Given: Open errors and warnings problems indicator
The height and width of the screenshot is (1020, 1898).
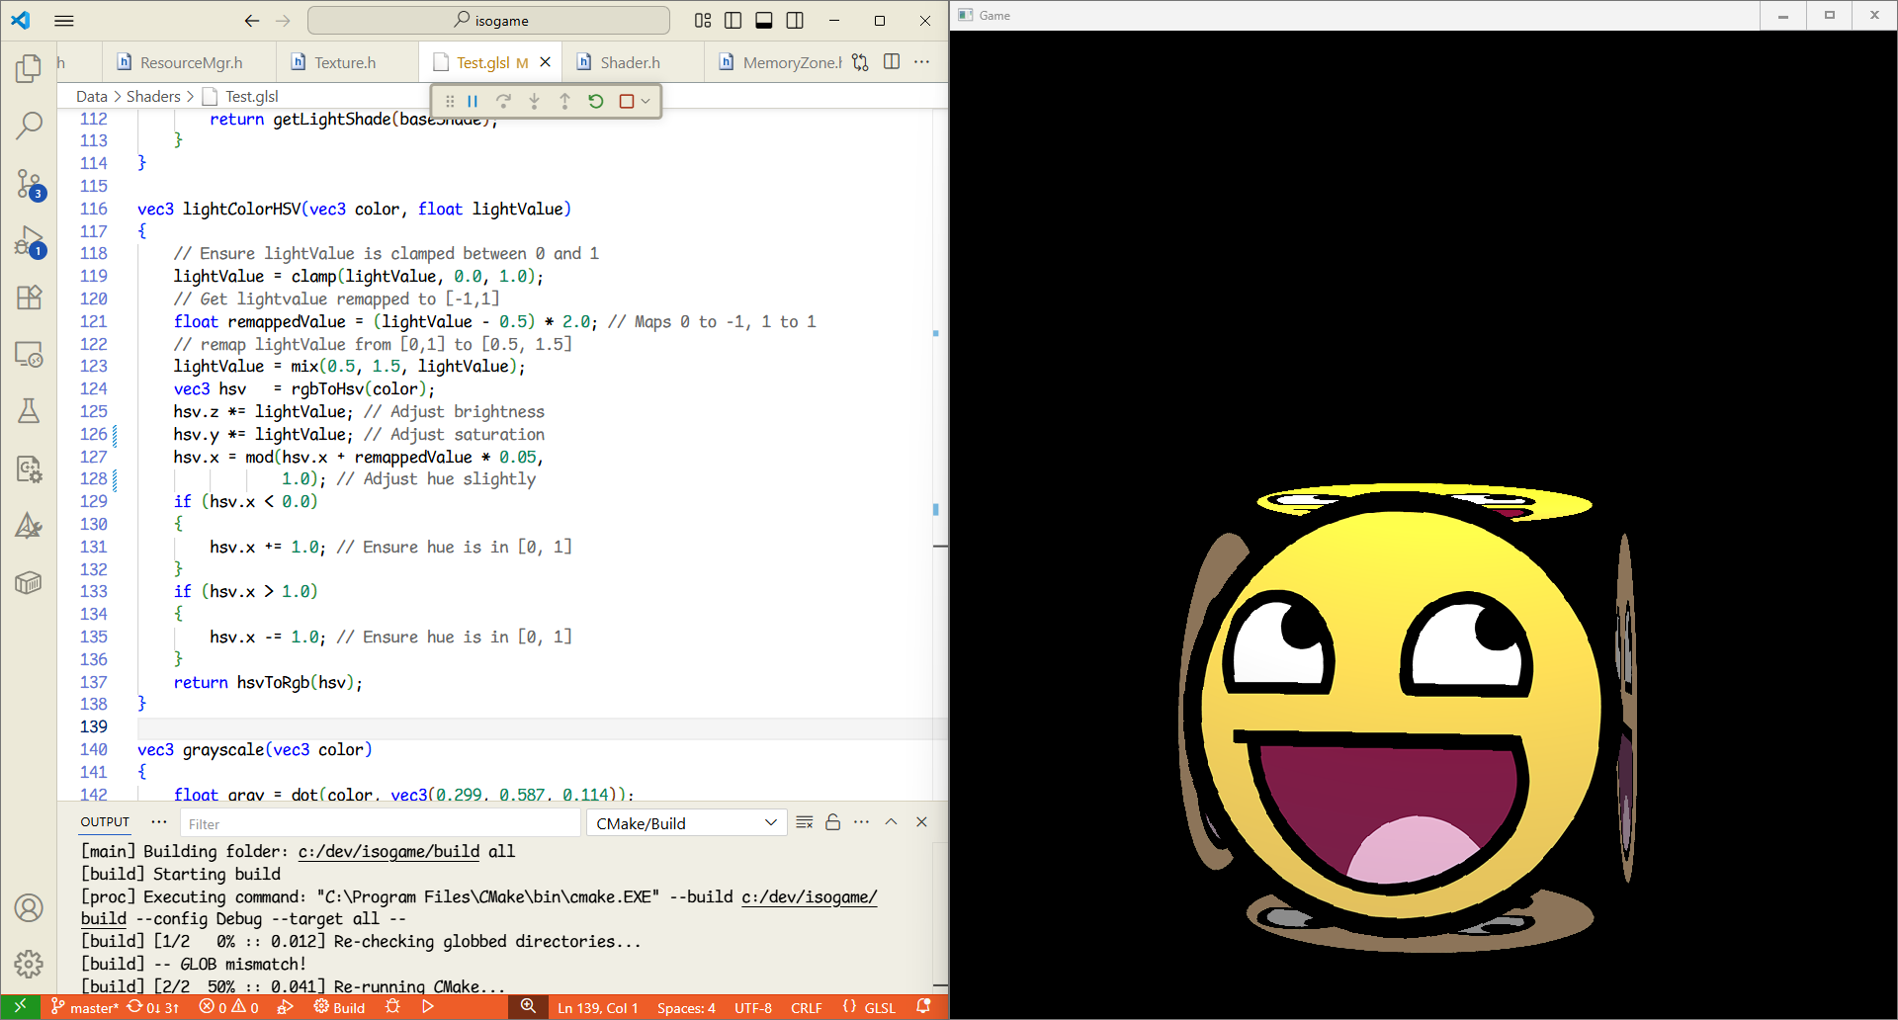Looking at the screenshot, I should coord(228,1007).
